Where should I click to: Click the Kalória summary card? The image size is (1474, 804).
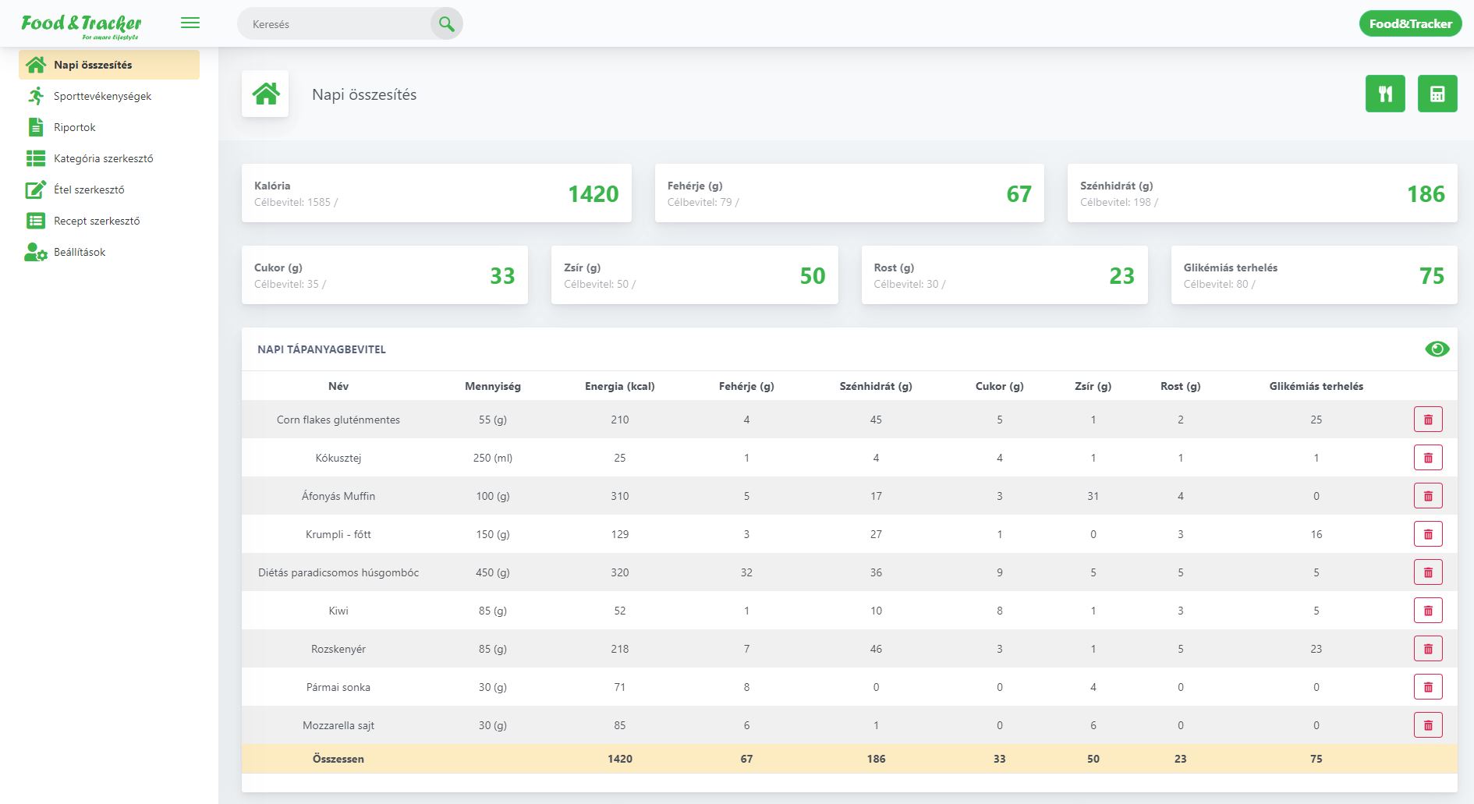tap(437, 193)
